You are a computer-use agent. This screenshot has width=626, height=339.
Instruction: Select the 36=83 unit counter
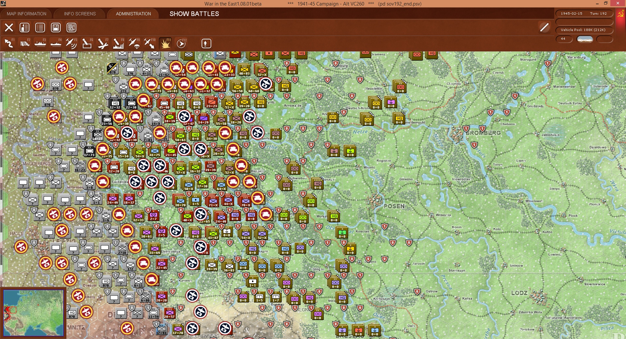(229, 266)
